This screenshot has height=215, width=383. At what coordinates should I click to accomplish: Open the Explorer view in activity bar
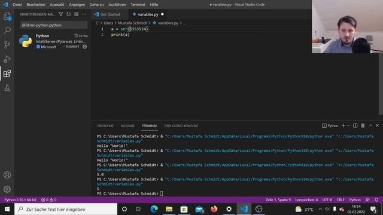point(7,16)
